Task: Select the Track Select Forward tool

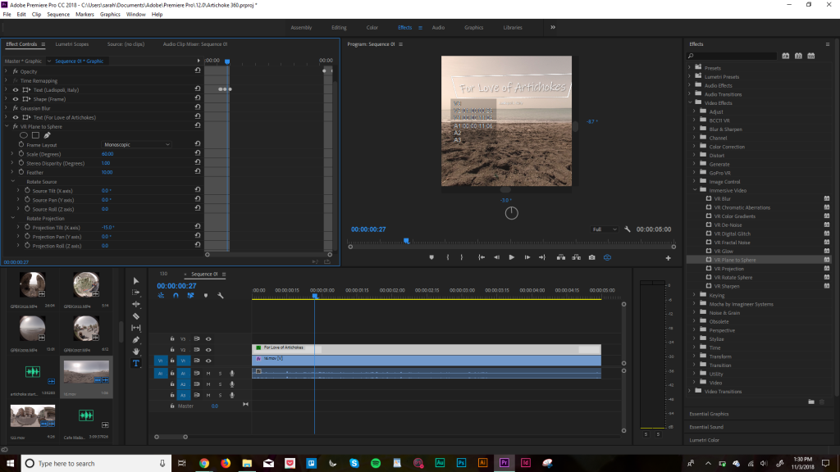Action: tap(136, 293)
